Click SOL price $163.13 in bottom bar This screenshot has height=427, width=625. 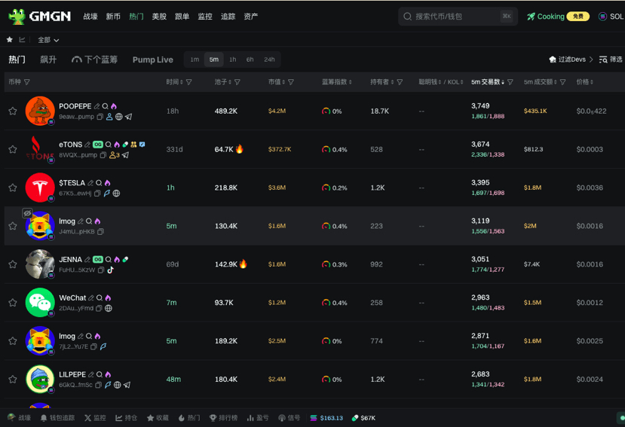(326, 418)
